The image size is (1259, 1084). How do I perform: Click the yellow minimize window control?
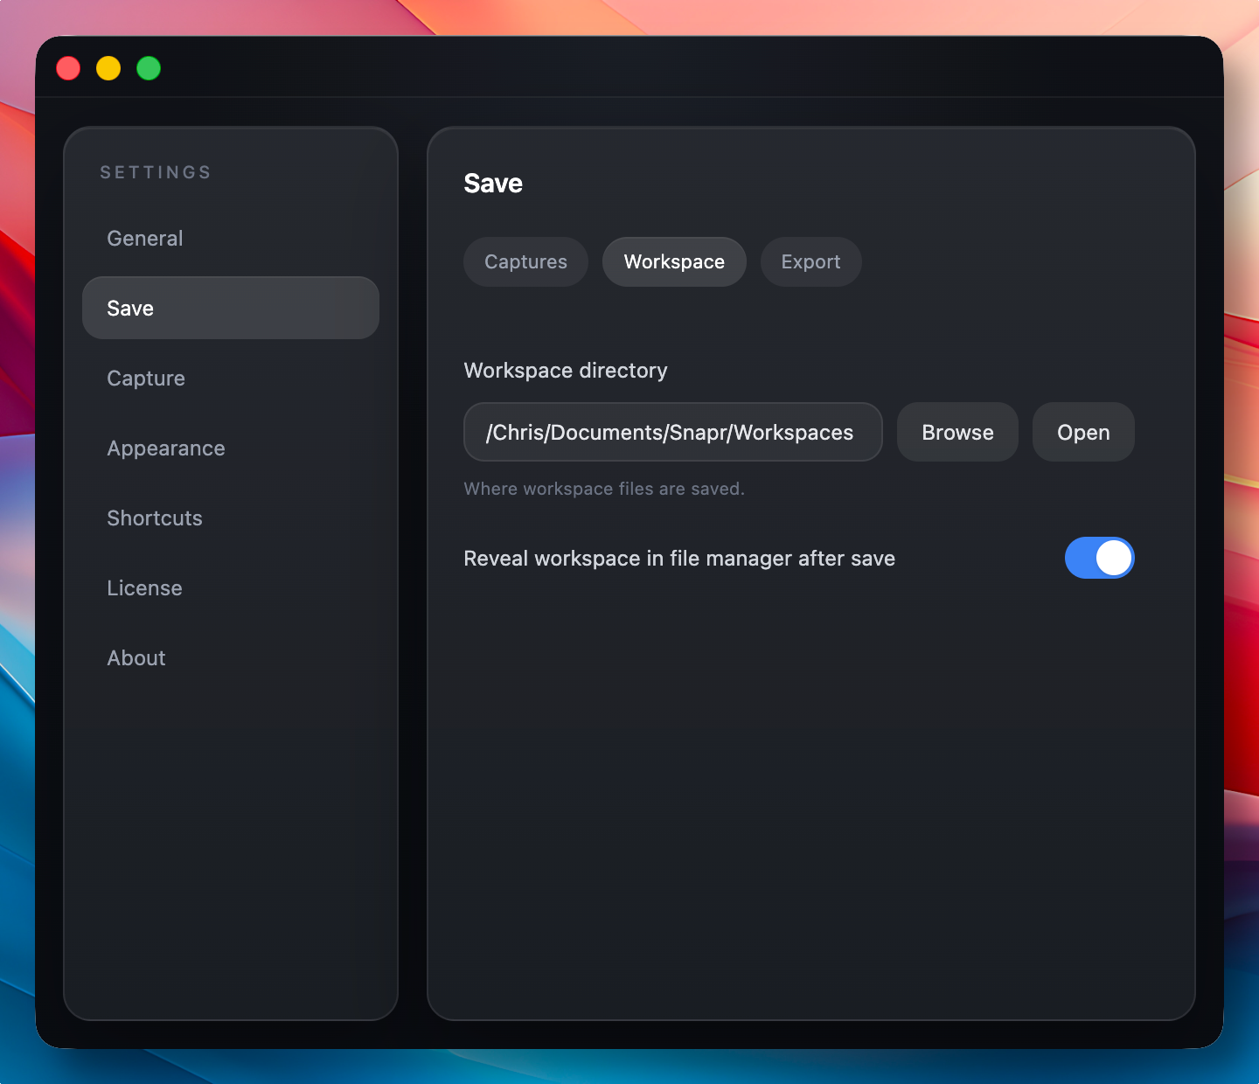click(108, 67)
